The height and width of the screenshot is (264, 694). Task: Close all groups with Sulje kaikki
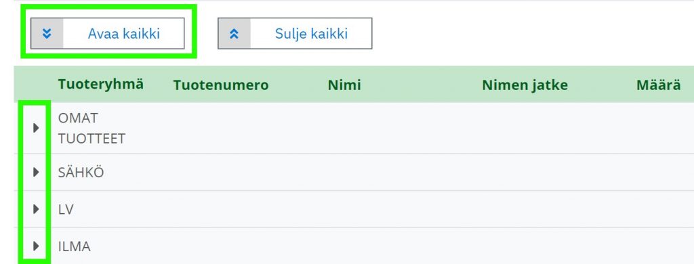[295, 34]
